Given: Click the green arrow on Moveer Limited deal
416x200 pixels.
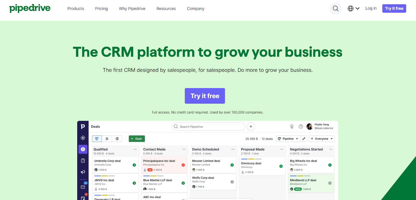Looking at the screenshot, I should point(232,165).
